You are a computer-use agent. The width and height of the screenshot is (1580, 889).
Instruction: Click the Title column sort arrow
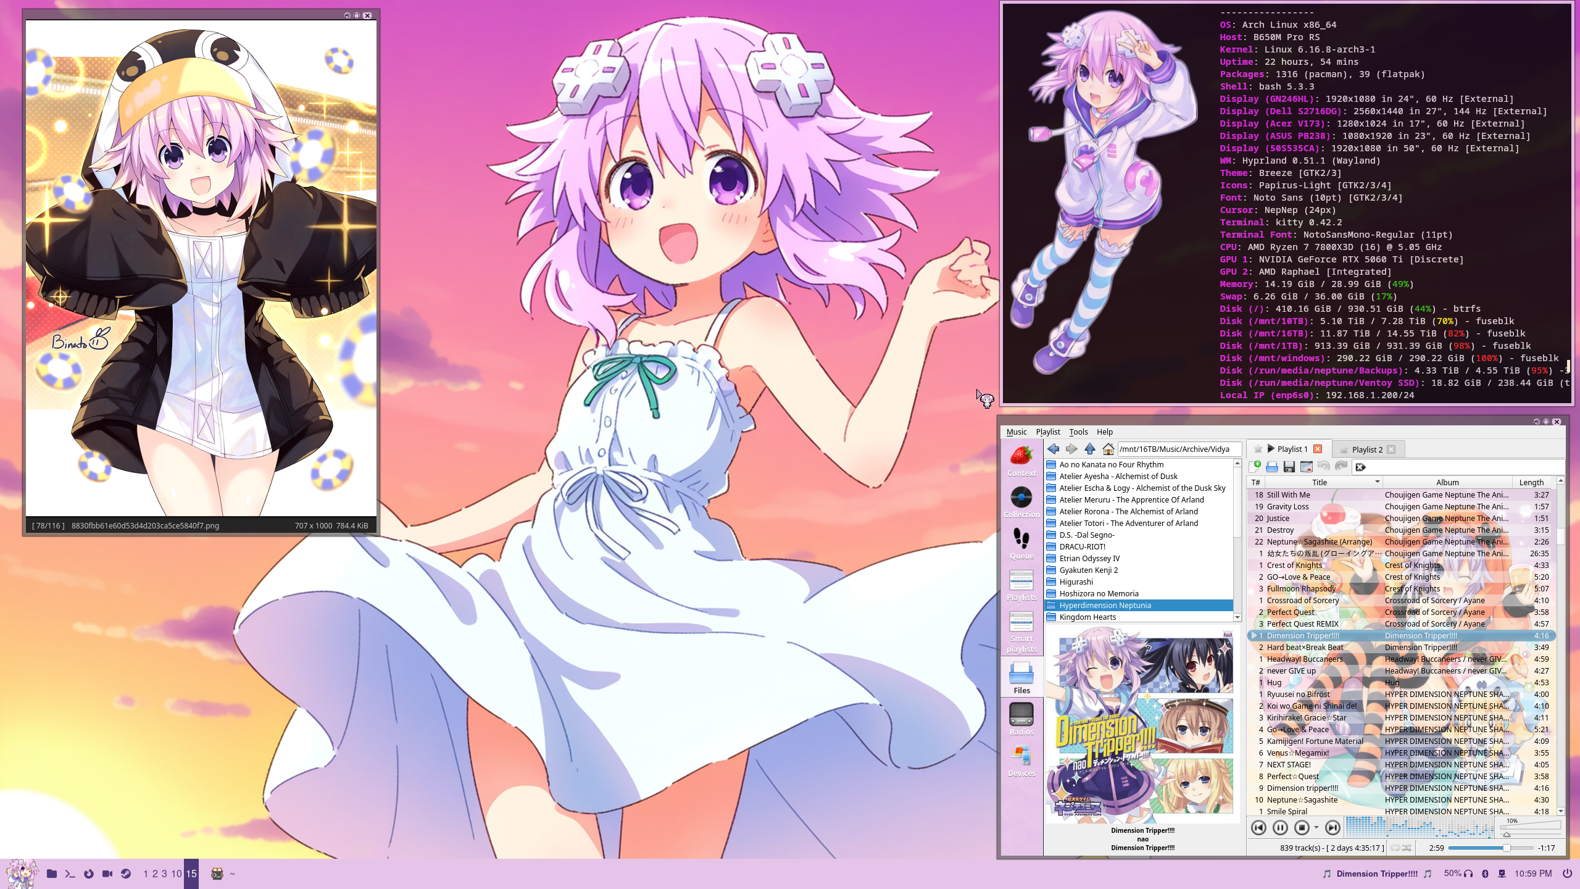tap(1377, 482)
